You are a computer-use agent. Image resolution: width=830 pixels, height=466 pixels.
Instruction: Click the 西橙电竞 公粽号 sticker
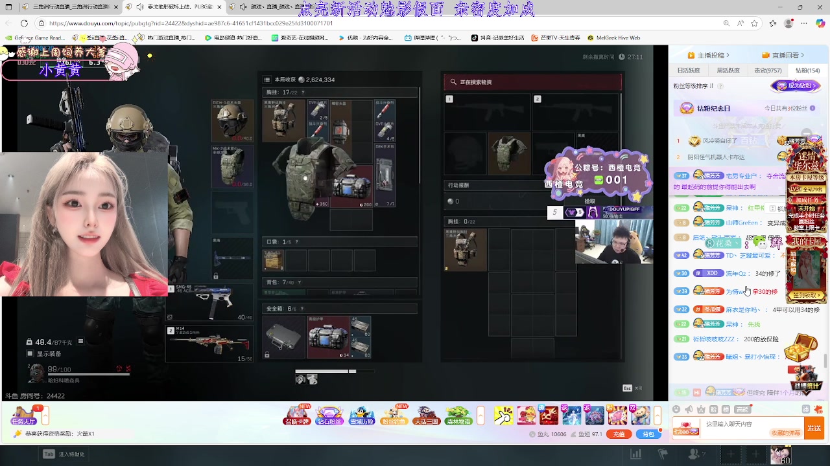[x=597, y=173]
